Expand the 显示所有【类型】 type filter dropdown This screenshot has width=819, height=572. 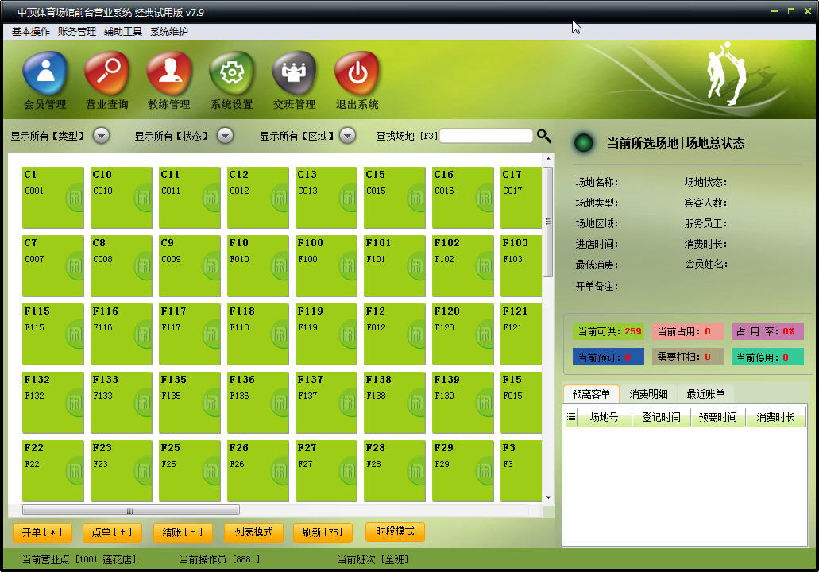tap(101, 136)
